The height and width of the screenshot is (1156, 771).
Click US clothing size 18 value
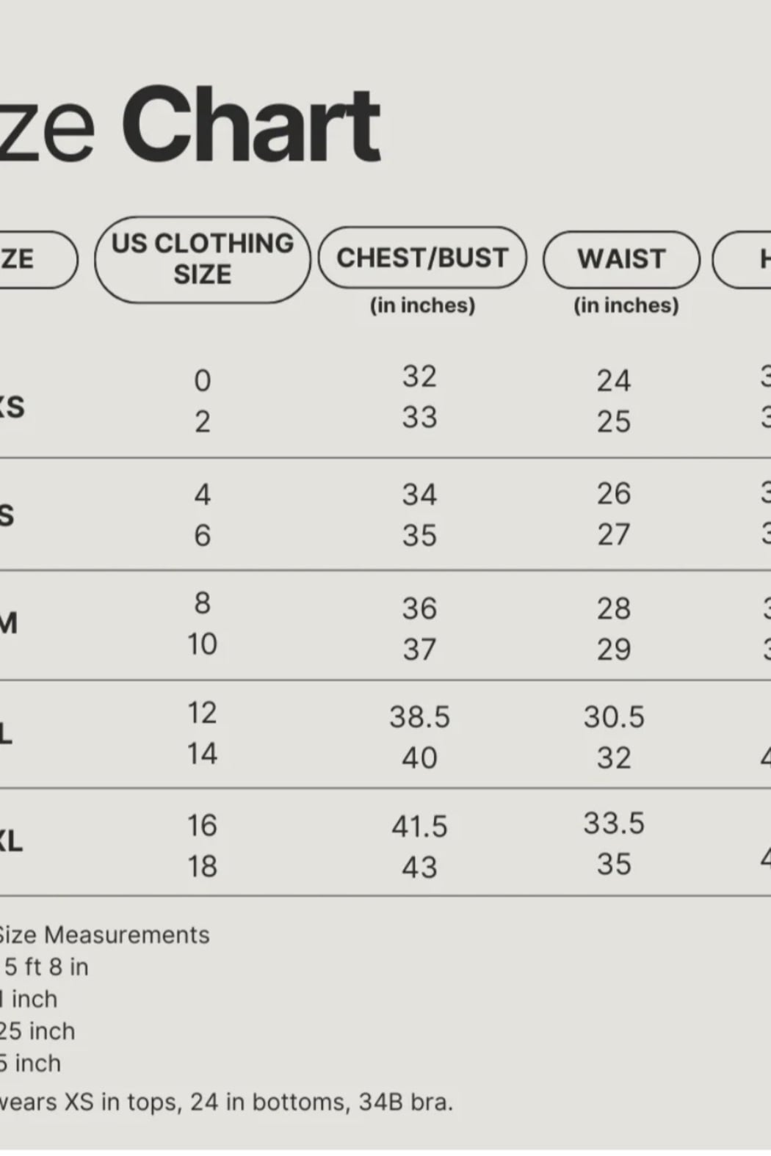coord(202,866)
